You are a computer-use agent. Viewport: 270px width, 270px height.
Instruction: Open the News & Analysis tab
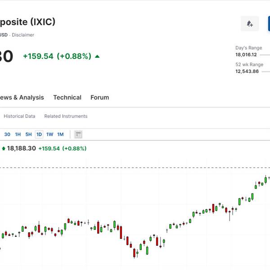click(x=22, y=97)
